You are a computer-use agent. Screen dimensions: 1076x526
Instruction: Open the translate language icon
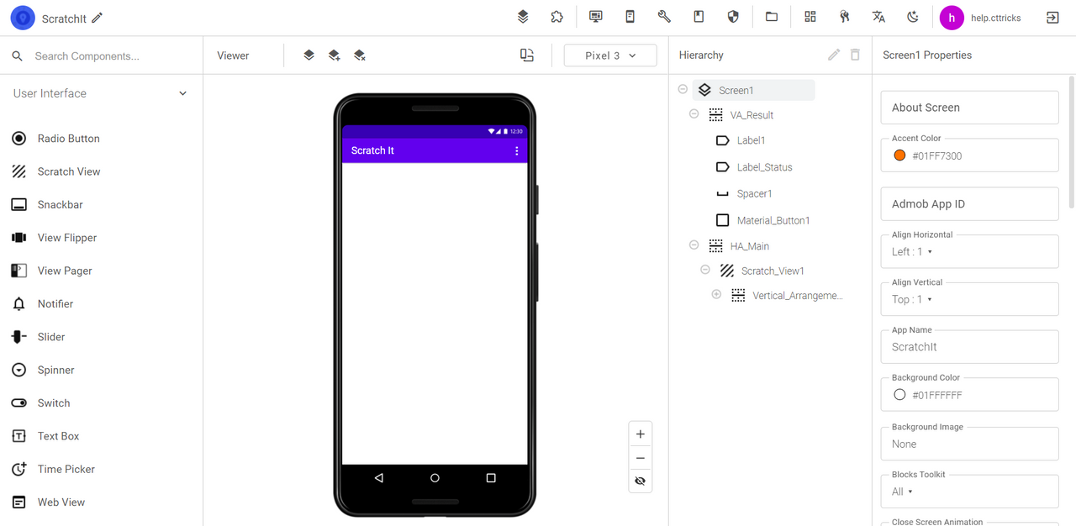pos(878,17)
